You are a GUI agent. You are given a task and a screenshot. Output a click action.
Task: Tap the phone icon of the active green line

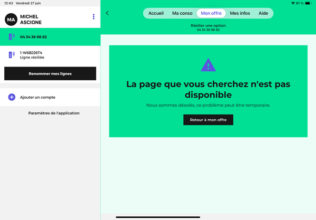click(x=11, y=37)
